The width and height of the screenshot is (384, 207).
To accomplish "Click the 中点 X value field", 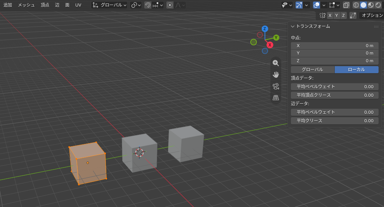I will [334, 46].
